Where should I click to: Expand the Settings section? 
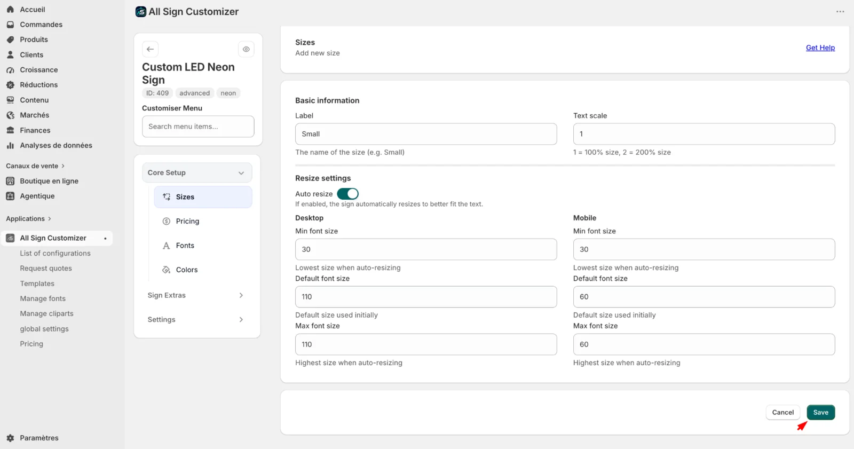pyautogui.click(x=197, y=320)
